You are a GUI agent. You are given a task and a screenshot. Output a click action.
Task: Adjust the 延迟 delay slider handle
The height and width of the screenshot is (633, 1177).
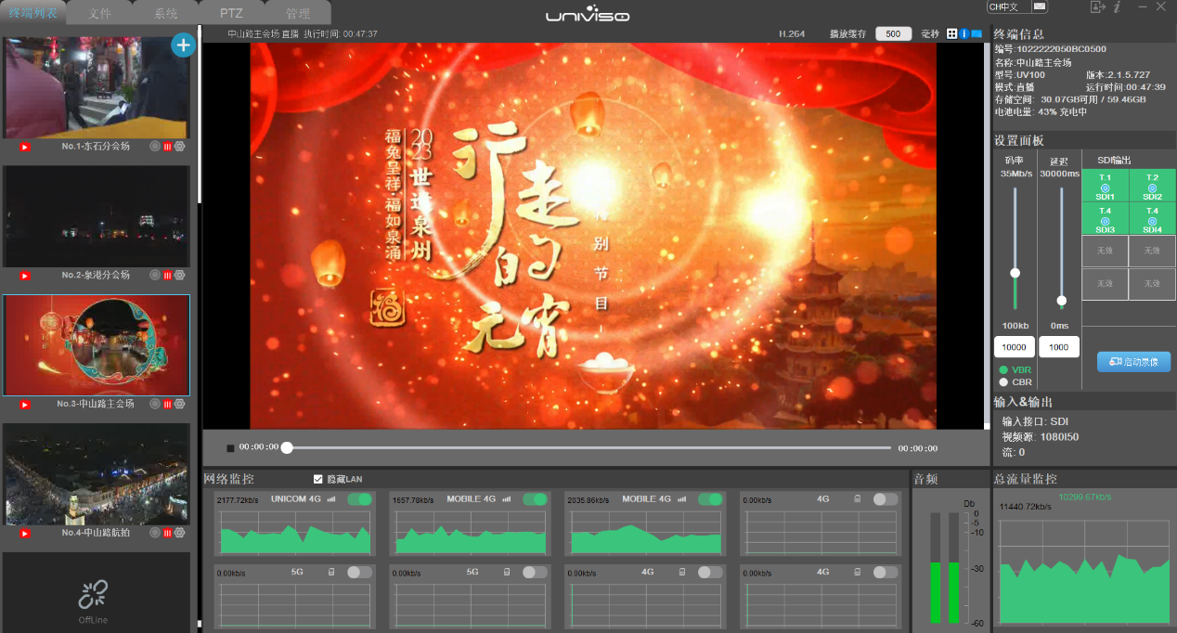coord(1062,301)
